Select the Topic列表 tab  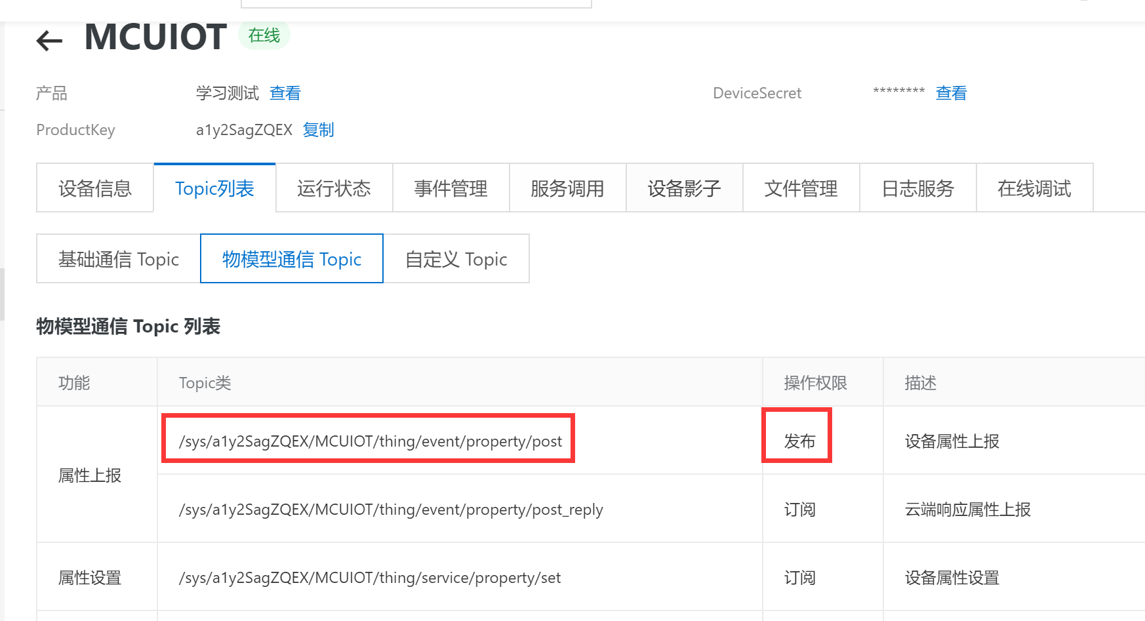pos(214,188)
